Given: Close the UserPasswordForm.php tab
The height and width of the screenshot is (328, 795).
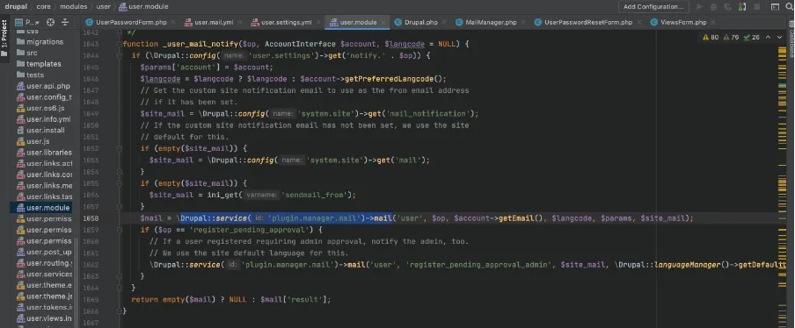Looking at the screenshot, I should 173,22.
